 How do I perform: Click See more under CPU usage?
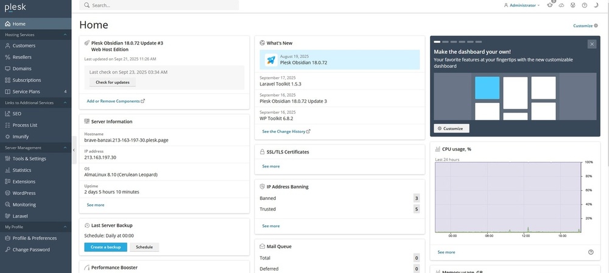pos(446,252)
